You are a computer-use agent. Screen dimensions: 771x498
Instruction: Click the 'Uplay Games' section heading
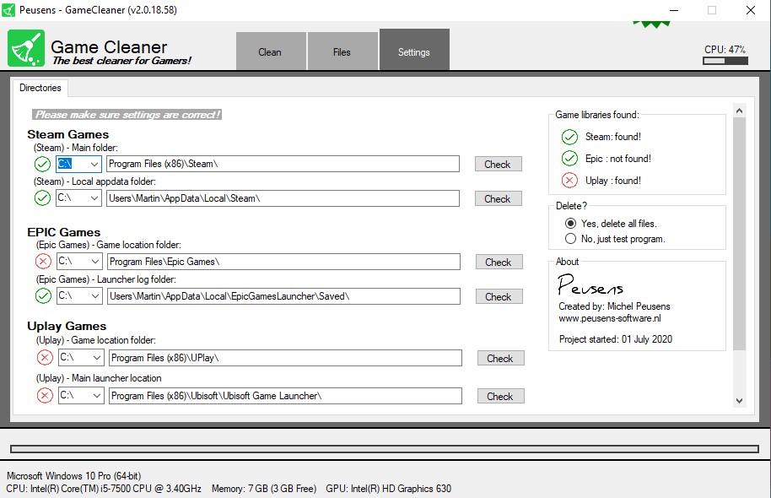tap(67, 326)
